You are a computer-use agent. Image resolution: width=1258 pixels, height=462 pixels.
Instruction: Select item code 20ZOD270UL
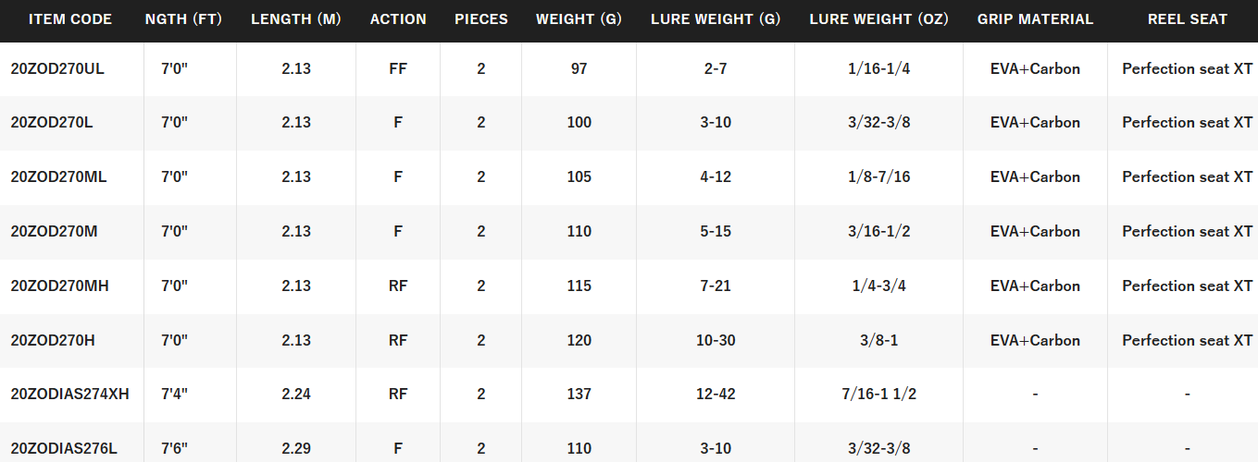pos(57,68)
